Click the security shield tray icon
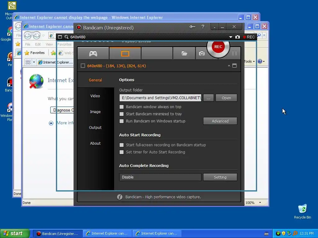Image resolution: width=318 pixels, height=238 pixels. tap(284, 234)
